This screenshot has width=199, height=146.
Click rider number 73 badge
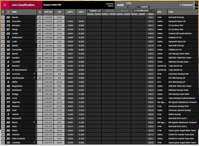point(8,26)
